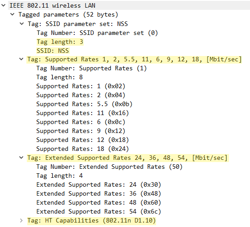The height and width of the screenshot is (227, 250).
Task: Select Tag Number: Extended Supported Rates (50)
Action: point(110,167)
